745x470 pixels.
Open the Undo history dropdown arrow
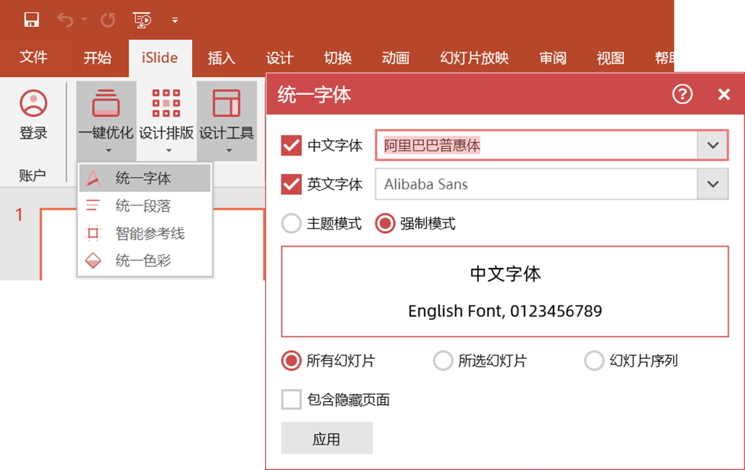(x=85, y=20)
